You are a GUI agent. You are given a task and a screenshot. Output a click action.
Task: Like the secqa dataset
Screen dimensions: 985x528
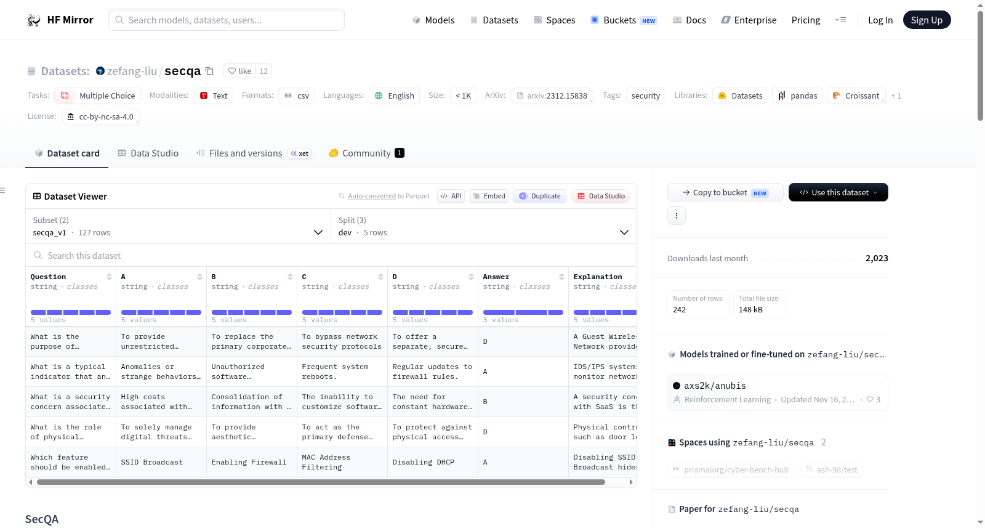point(239,71)
